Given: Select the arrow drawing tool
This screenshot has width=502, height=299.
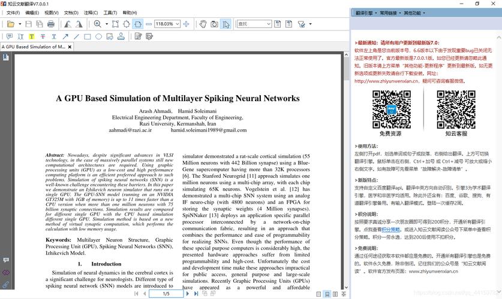Looking at the screenshot, I should click(65, 36).
